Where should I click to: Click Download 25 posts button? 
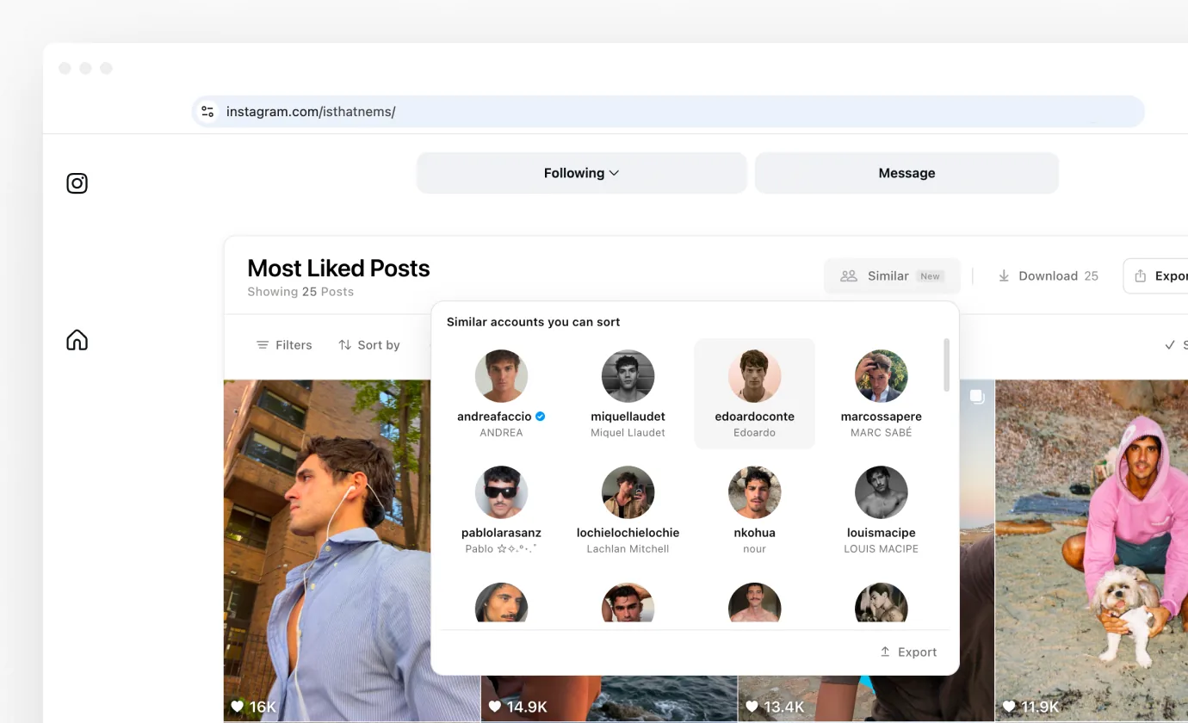coord(1049,276)
